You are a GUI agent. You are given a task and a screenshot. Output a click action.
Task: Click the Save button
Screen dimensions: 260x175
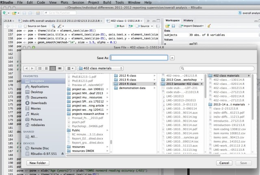[244, 163]
